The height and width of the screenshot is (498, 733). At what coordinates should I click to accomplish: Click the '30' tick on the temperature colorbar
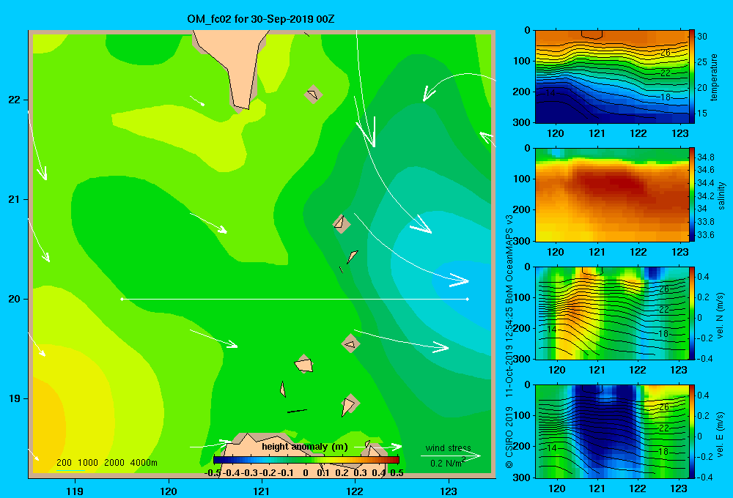tap(702, 37)
